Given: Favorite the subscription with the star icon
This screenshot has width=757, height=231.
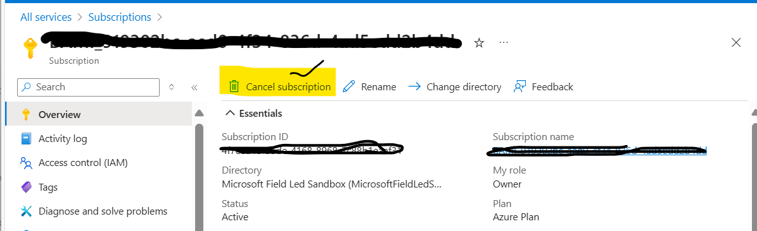Looking at the screenshot, I should tap(479, 43).
